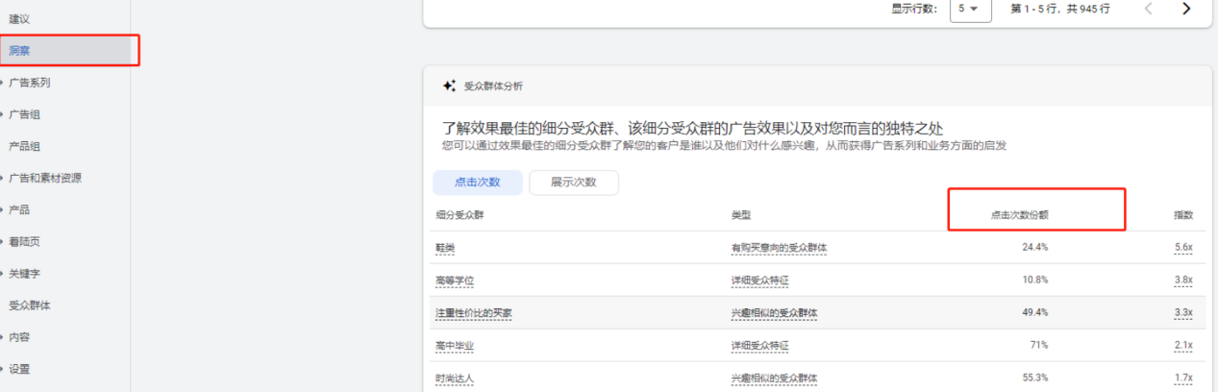The image size is (1218, 392).
Task: Click the 55.3% click share value
Action: [x=1035, y=379]
